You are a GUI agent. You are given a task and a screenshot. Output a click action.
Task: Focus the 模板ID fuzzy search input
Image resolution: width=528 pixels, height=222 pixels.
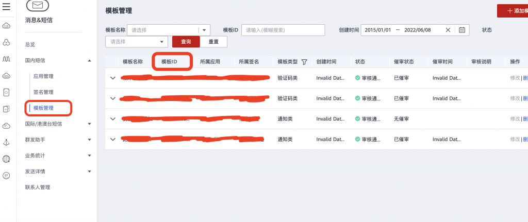click(283, 30)
